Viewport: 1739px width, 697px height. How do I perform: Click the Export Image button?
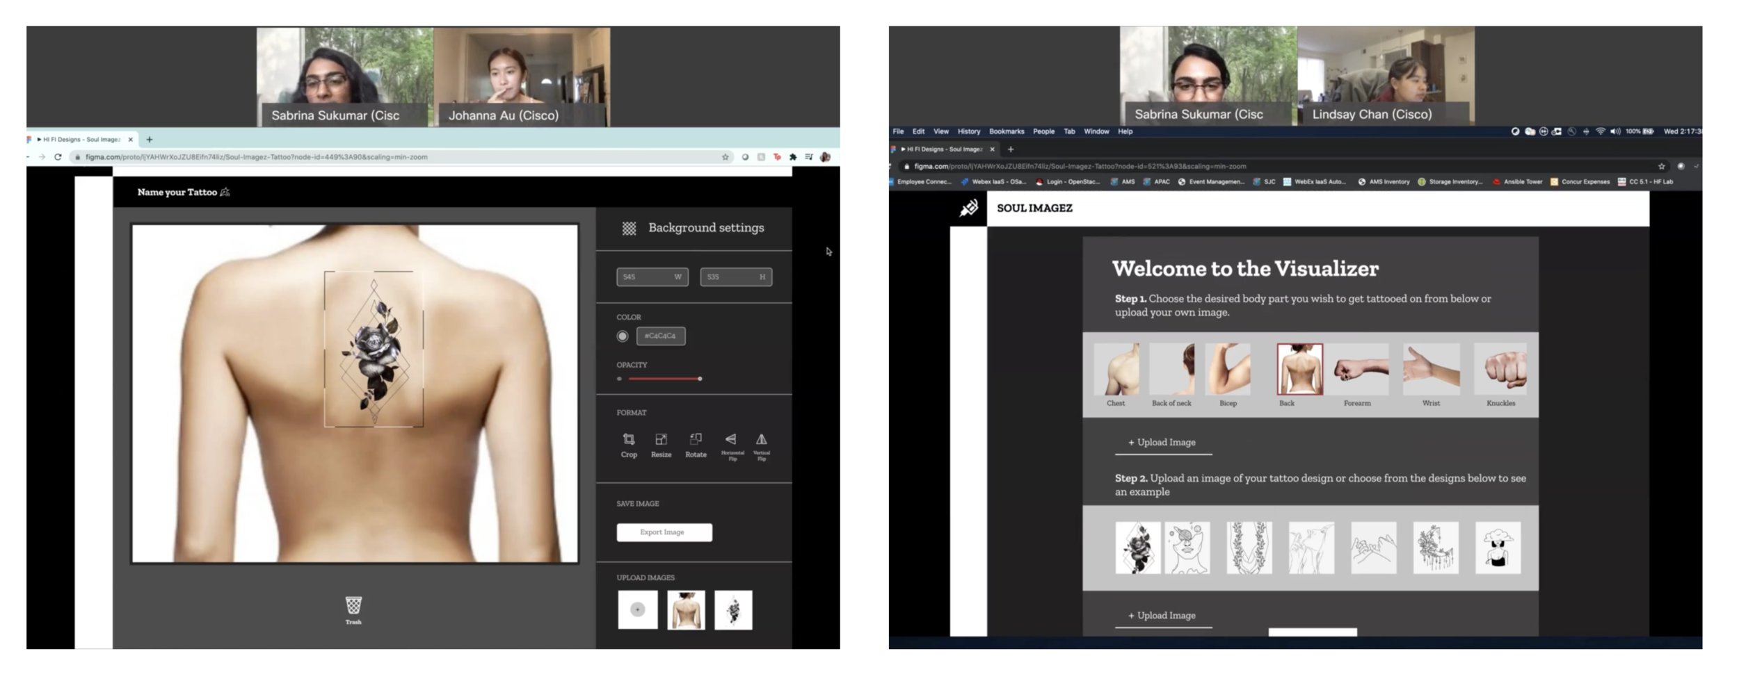pyautogui.click(x=664, y=532)
